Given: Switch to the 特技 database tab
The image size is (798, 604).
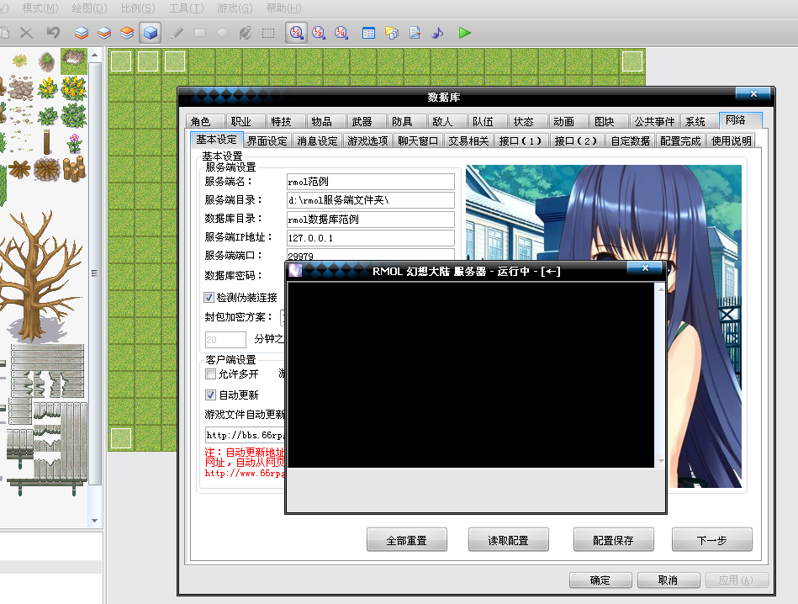Looking at the screenshot, I should pos(286,122).
